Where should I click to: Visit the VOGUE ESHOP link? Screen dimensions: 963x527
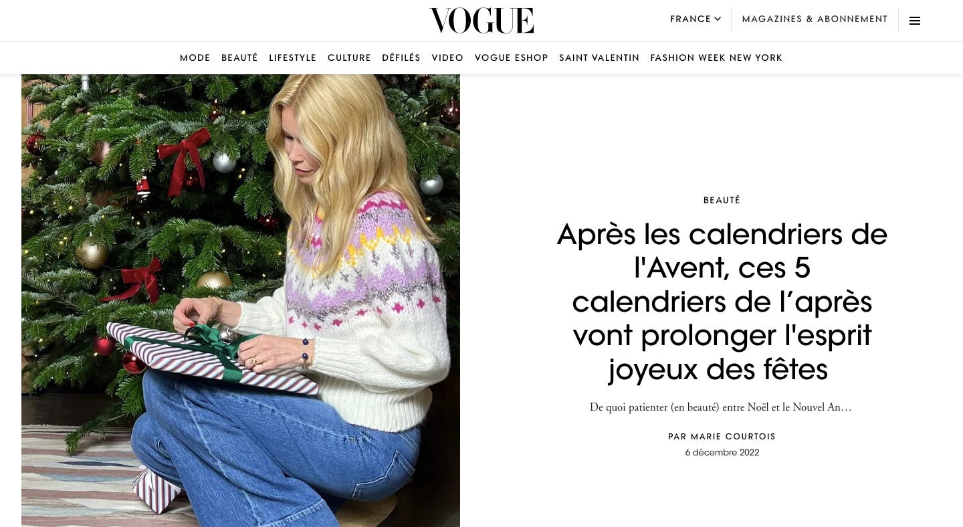pyautogui.click(x=512, y=58)
